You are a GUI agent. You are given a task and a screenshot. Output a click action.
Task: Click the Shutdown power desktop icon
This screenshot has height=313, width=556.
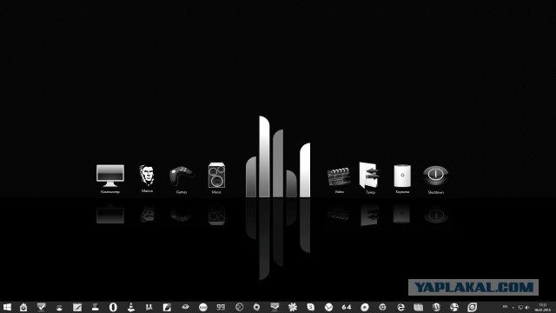tap(436, 176)
